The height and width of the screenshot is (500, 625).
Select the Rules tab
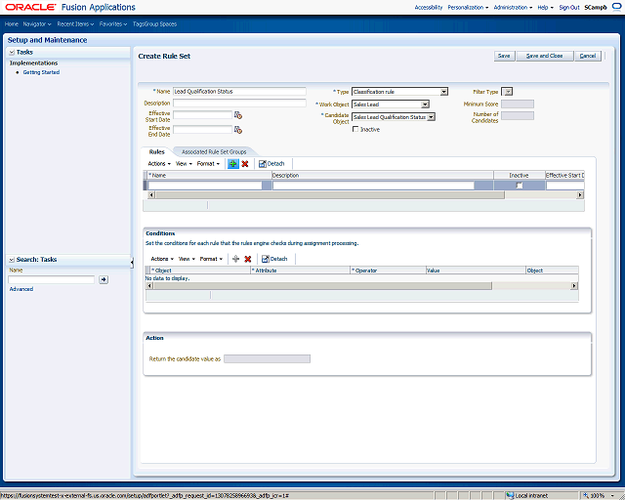click(x=156, y=152)
